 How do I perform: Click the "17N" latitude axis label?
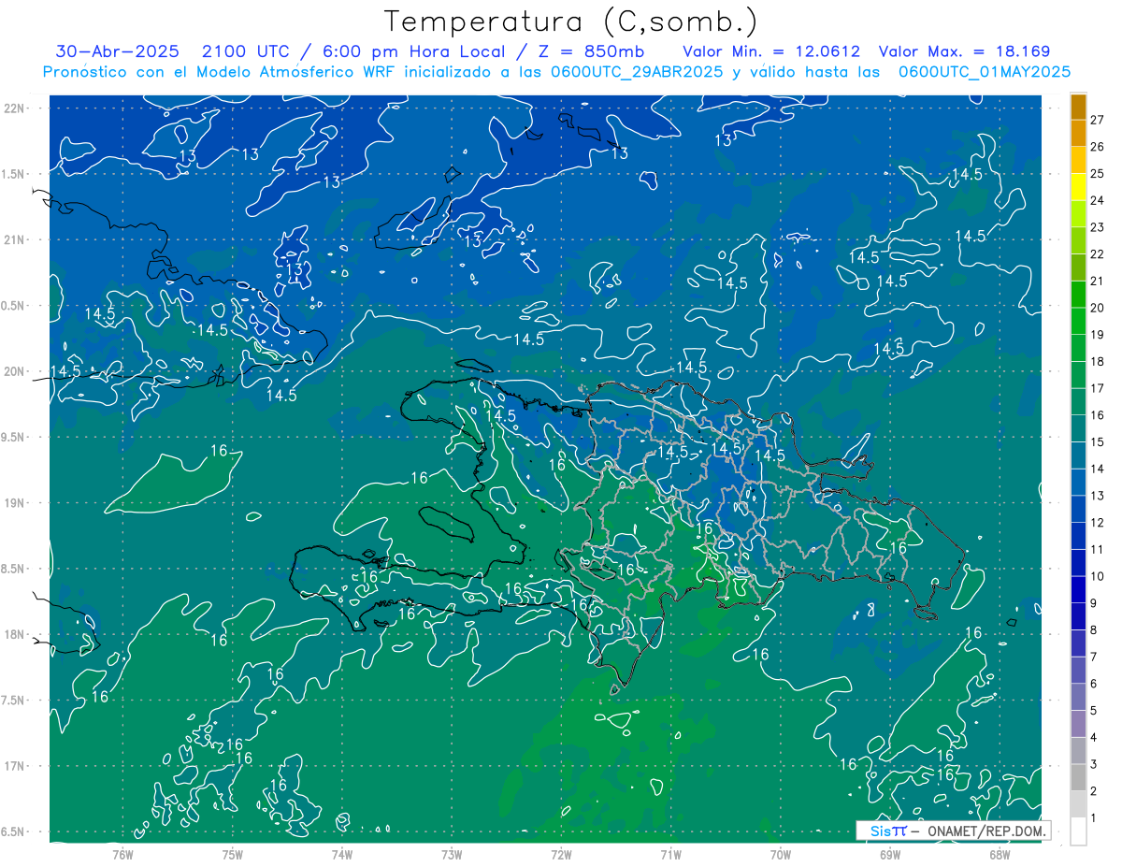(x=15, y=766)
